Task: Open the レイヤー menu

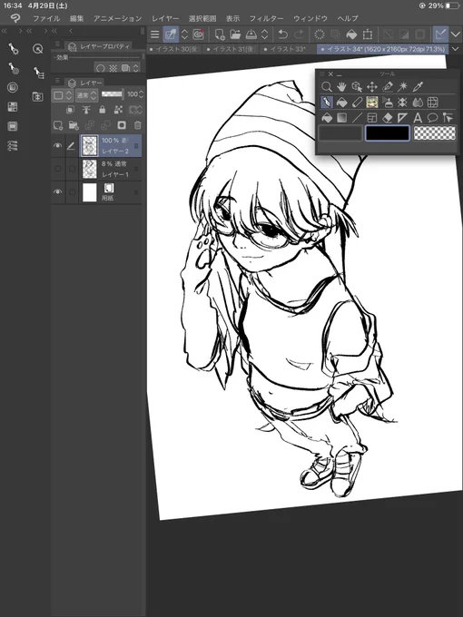Action: [165, 18]
